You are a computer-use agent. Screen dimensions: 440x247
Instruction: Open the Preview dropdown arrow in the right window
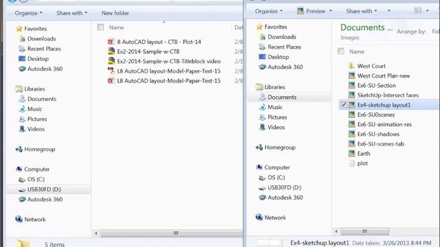(331, 11)
